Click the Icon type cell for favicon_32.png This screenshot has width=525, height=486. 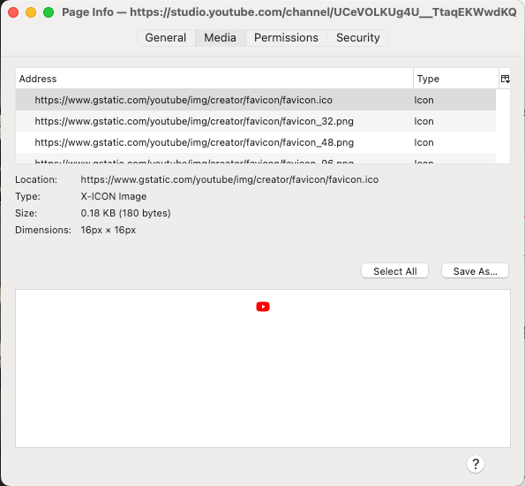coord(424,121)
